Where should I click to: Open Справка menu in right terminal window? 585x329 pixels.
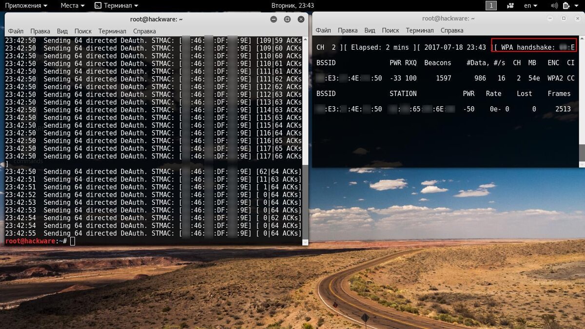point(452,30)
